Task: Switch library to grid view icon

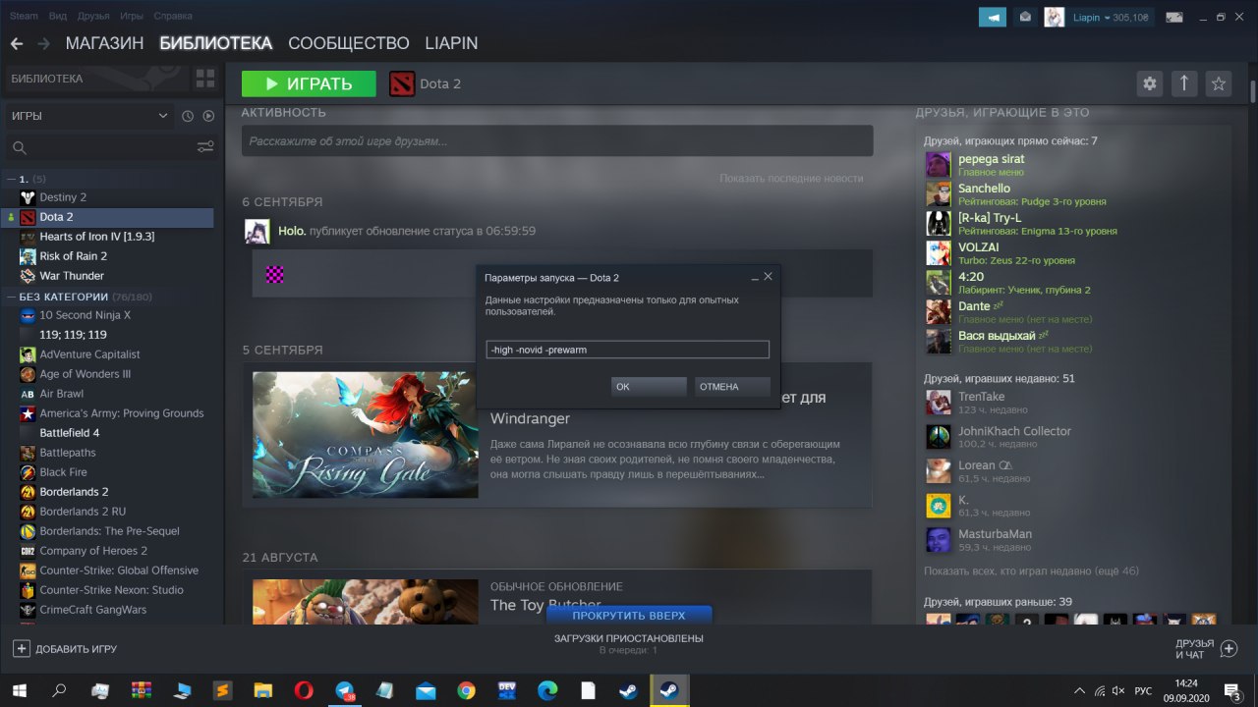Action: click(x=205, y=79)
